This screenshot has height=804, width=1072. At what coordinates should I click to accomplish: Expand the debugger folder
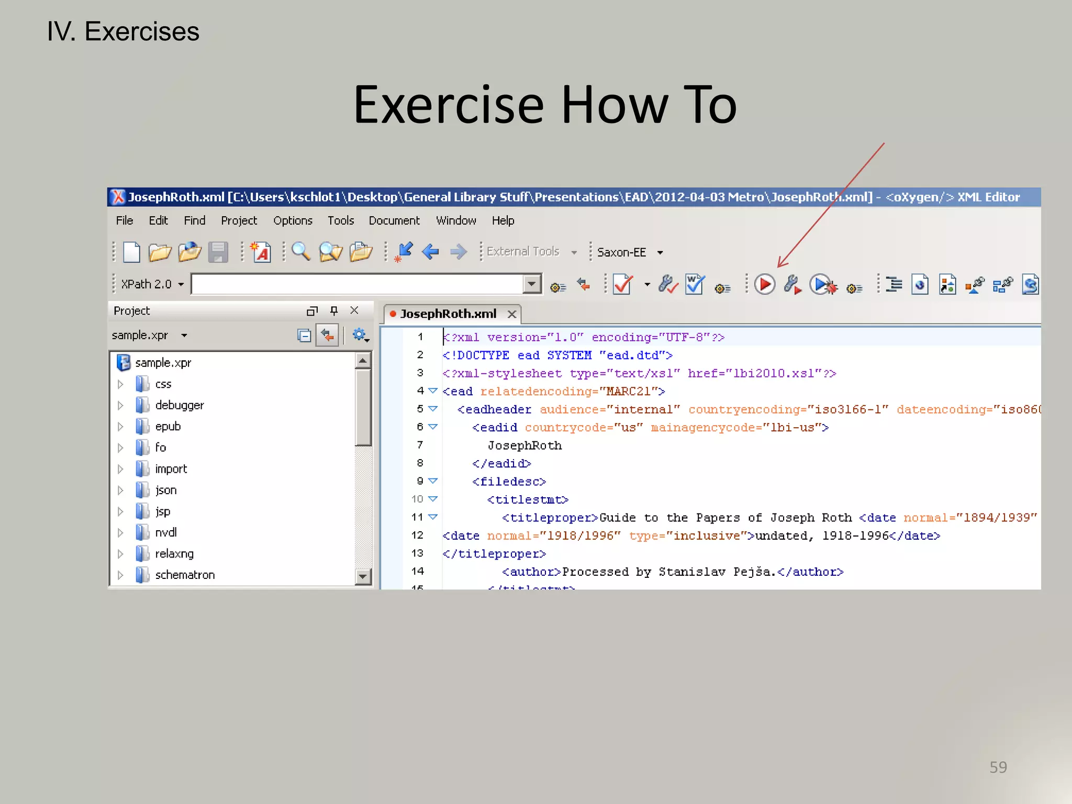click(120, 406)
